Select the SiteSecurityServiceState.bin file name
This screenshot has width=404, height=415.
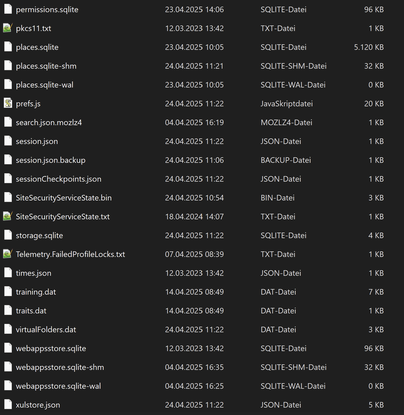64,198
